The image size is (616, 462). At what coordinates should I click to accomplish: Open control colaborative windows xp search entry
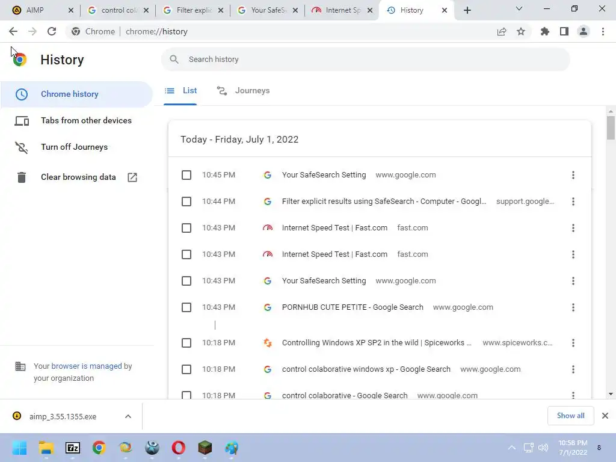[366, 369]
